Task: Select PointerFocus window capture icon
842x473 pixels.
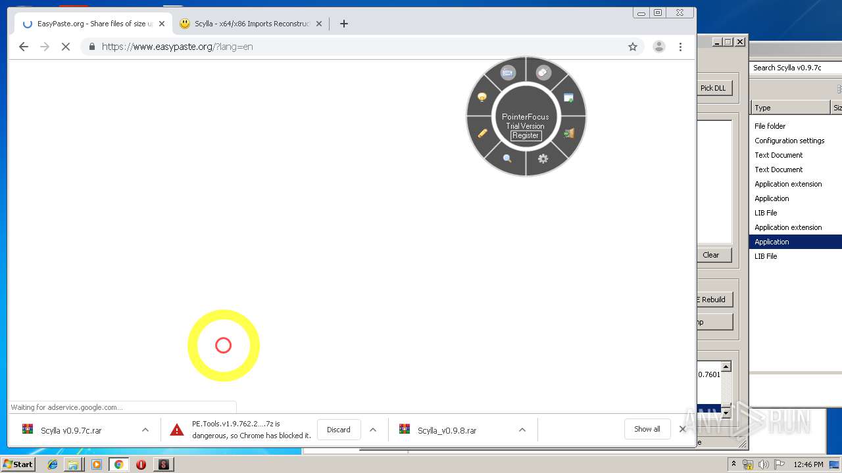Action: 568,98
